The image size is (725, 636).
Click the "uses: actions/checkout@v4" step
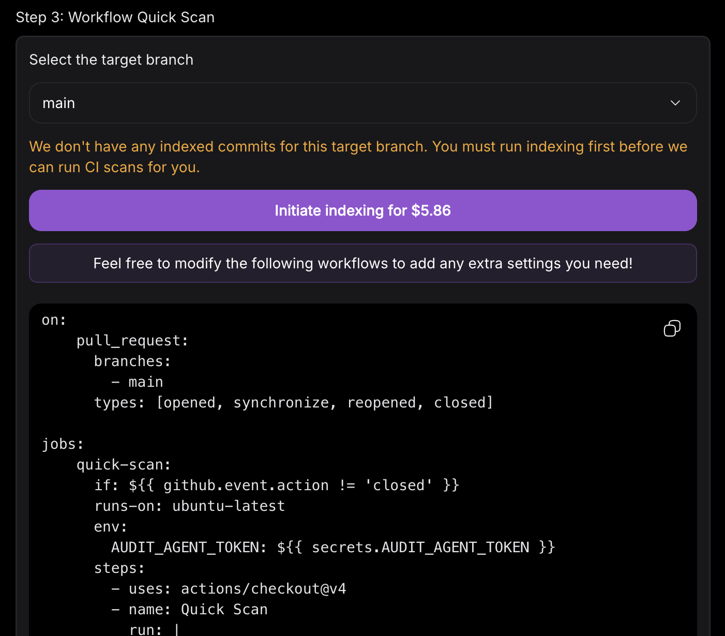point(229,588)
